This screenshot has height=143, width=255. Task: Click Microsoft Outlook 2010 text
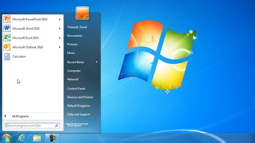pos(27,47)
